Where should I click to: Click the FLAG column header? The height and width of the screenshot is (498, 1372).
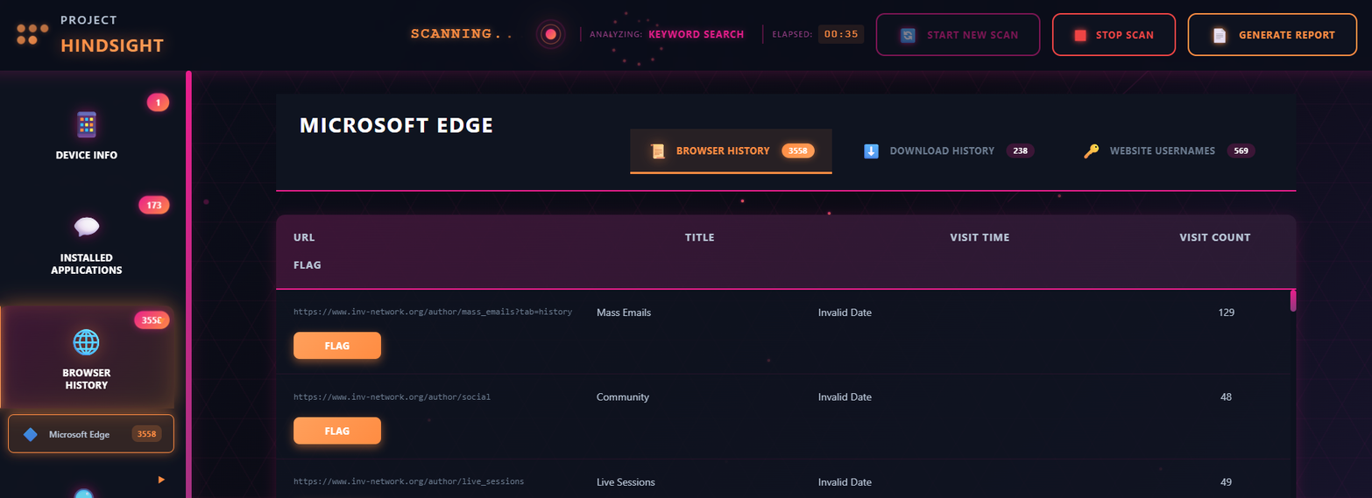[x=308, y=264]
